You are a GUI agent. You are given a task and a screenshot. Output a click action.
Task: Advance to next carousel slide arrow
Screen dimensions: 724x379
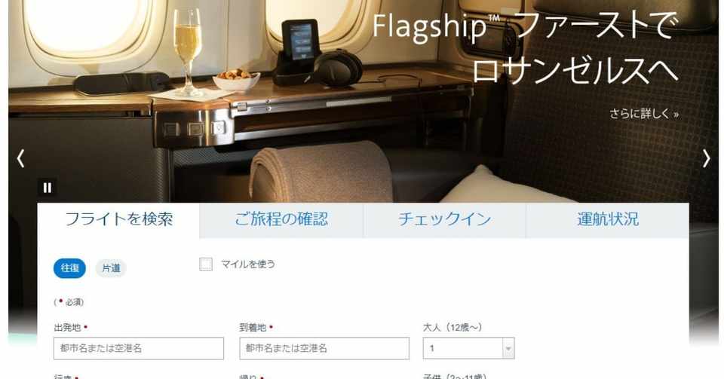tap(707, 158)
